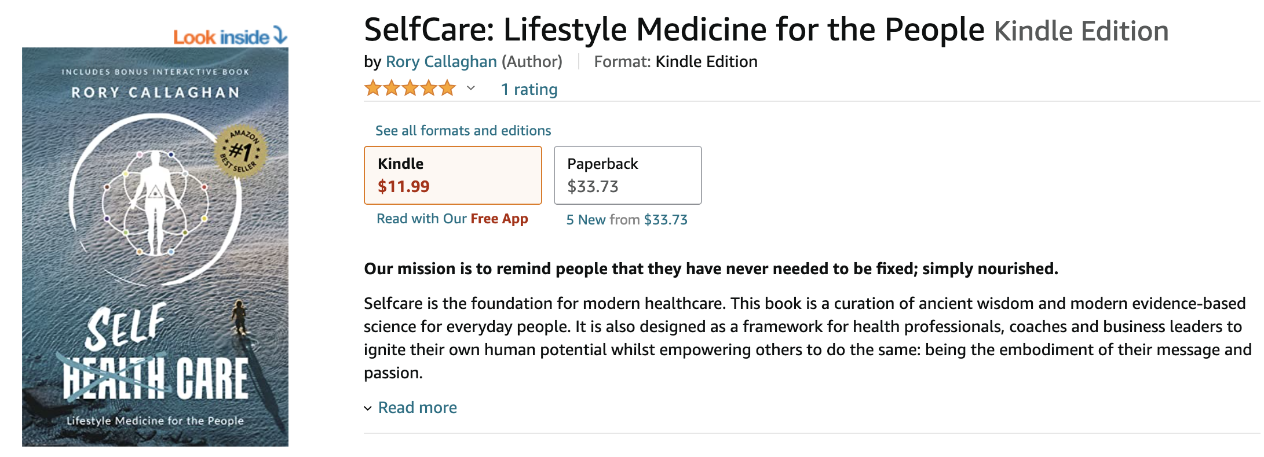Open the Read more description link
Image resolution: width=1264 pixels, height=457 pixels.
pyautogui.click(x=417, y=407)
